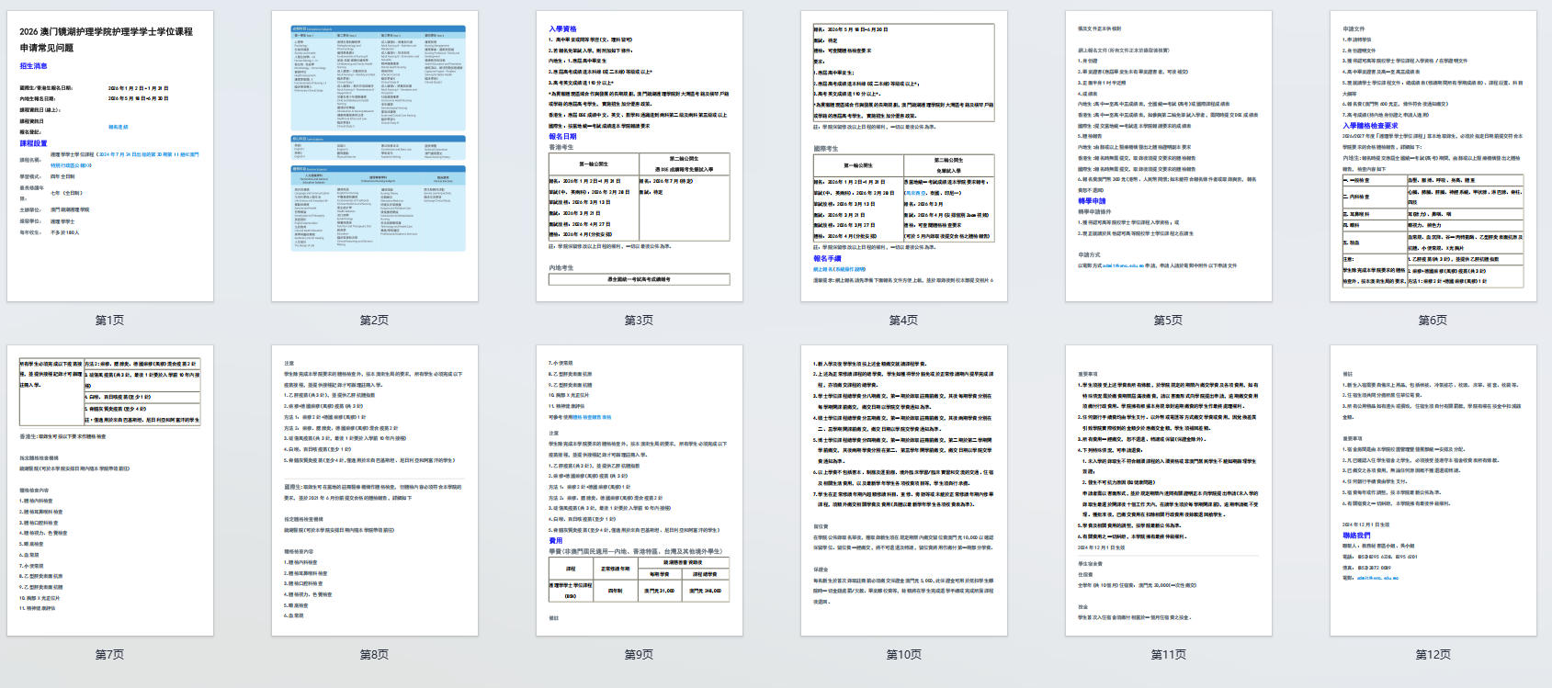Select the 第6页 page thumbnail
This screenshot has height=688, width=1552.
point(1433,156)
